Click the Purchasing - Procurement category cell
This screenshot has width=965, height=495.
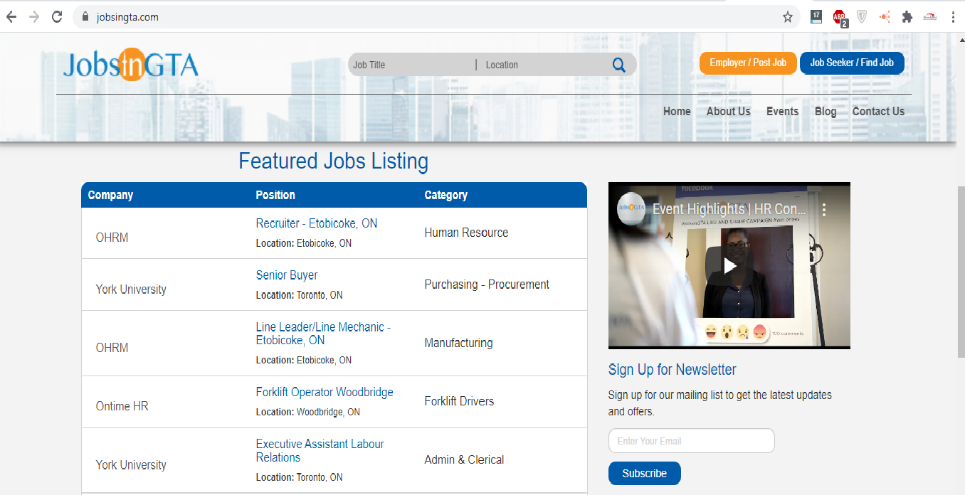[x=487, y=284]
